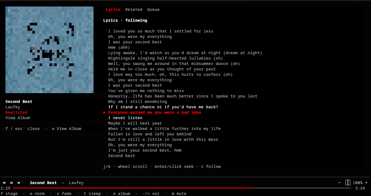The height and width of the screenshot is (196, 371).
Task: Open the Queue tab
Action: (153, 9)
